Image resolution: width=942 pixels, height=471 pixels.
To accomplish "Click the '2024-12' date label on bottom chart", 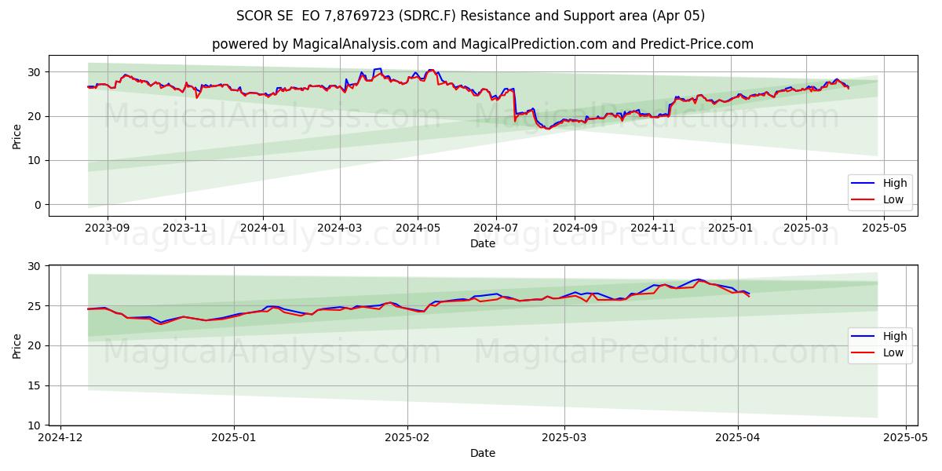I will 60,437.
